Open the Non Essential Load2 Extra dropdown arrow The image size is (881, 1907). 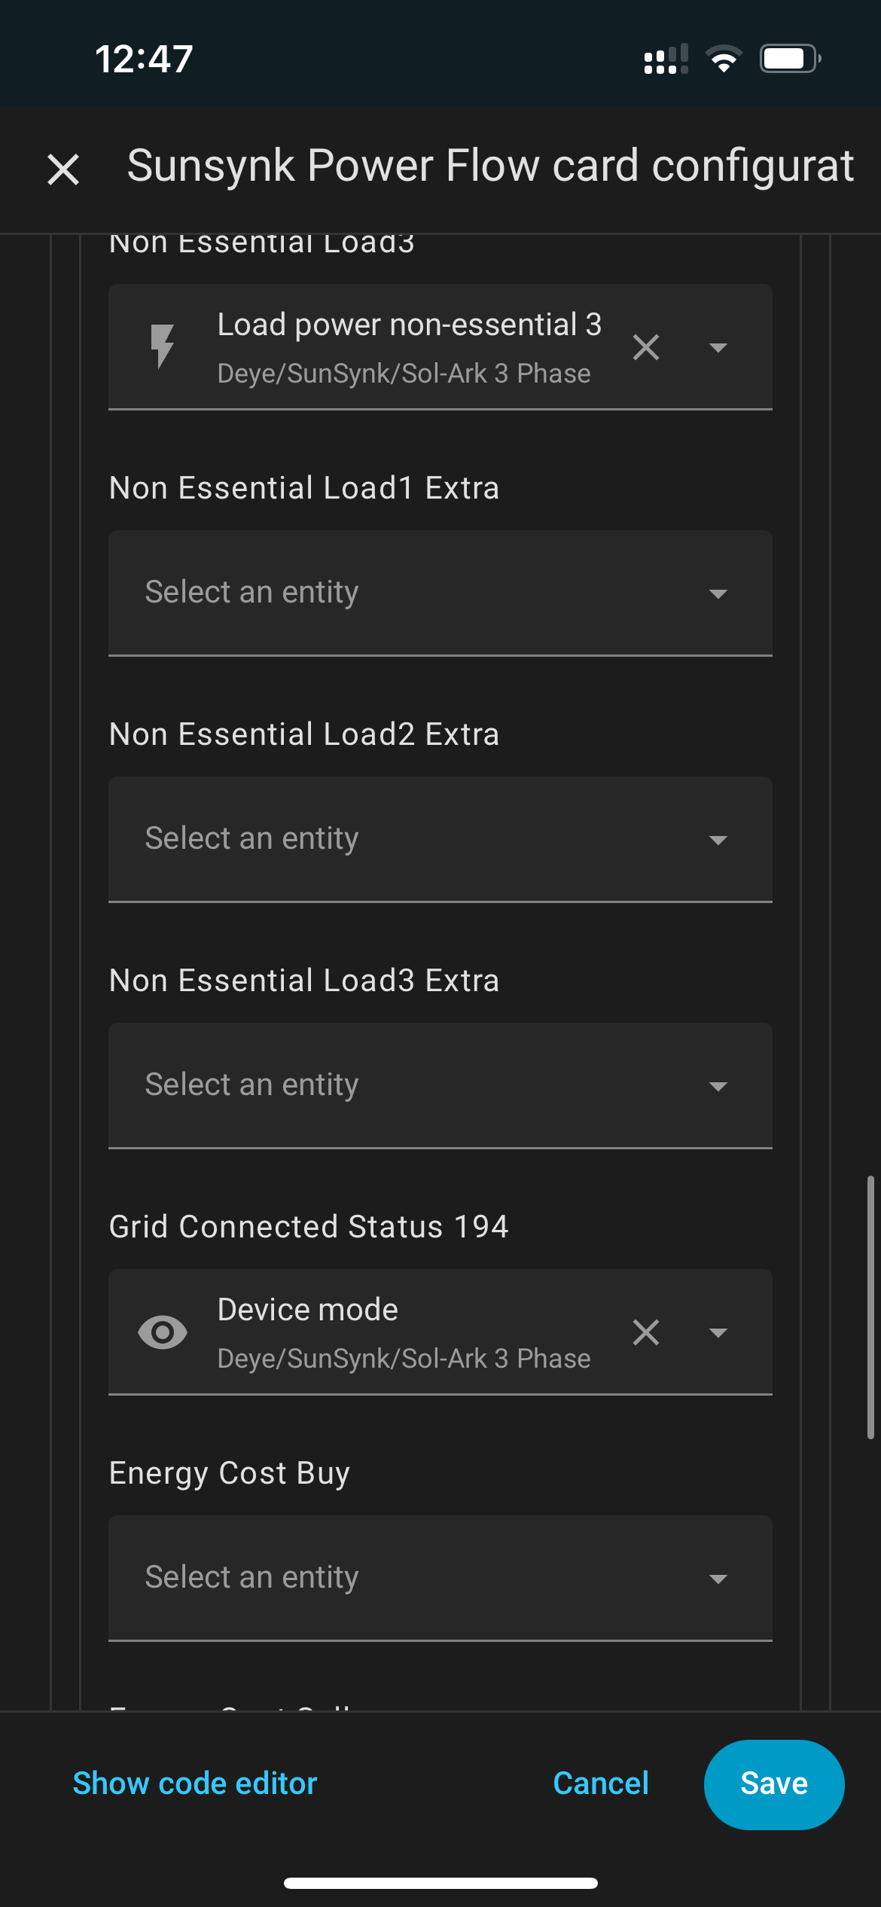coord(718,840)
